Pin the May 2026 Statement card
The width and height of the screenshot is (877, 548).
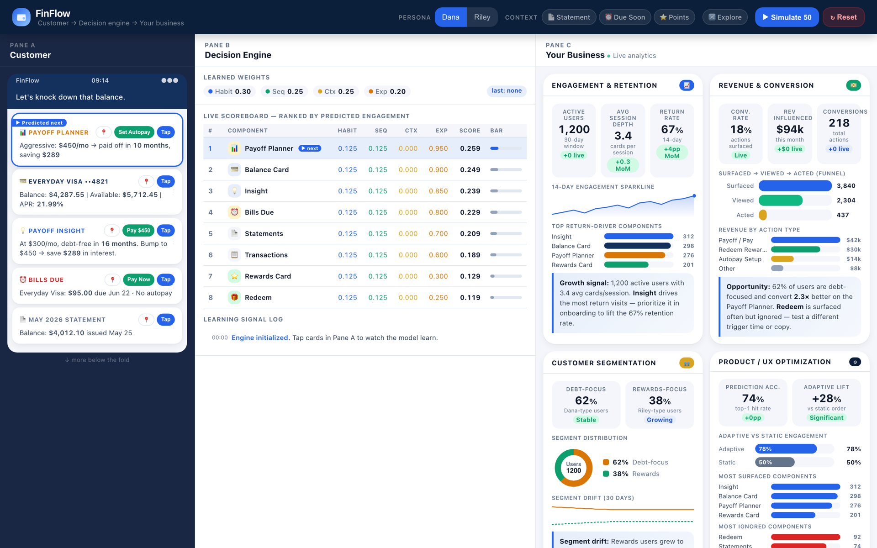146,319
